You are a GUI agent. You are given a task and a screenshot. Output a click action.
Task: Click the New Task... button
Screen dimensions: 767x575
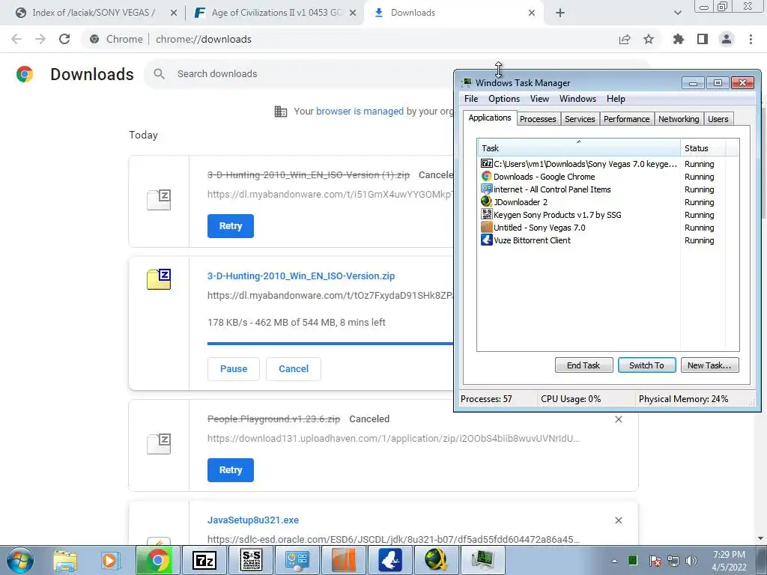point(709,365)
